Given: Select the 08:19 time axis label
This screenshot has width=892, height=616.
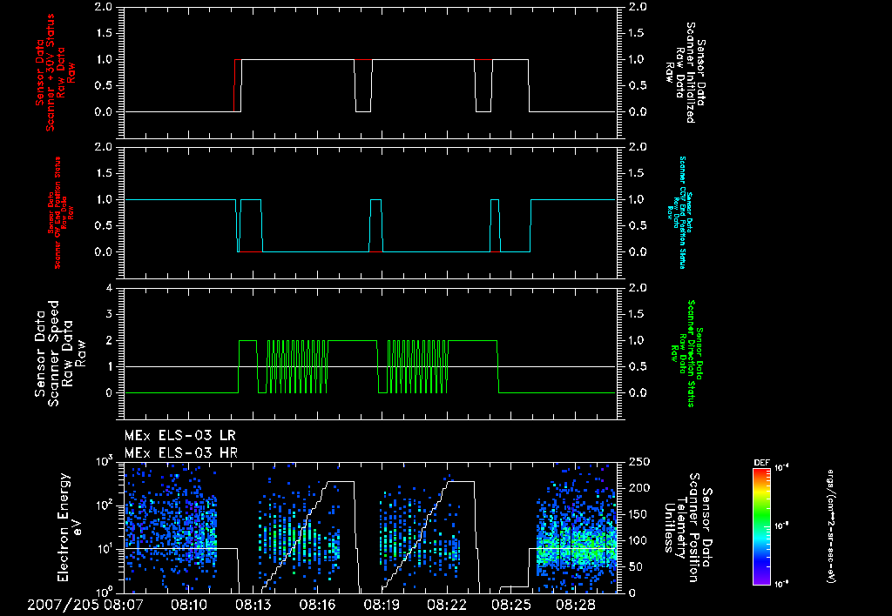Looking at the screenshot, I should pos(382,605).
